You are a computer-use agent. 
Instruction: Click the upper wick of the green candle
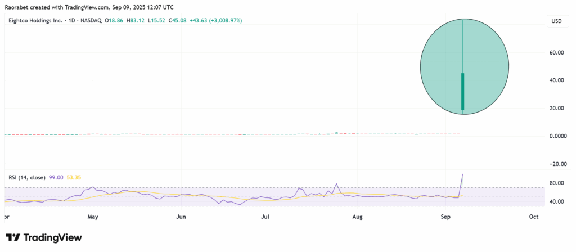[463, 45]
